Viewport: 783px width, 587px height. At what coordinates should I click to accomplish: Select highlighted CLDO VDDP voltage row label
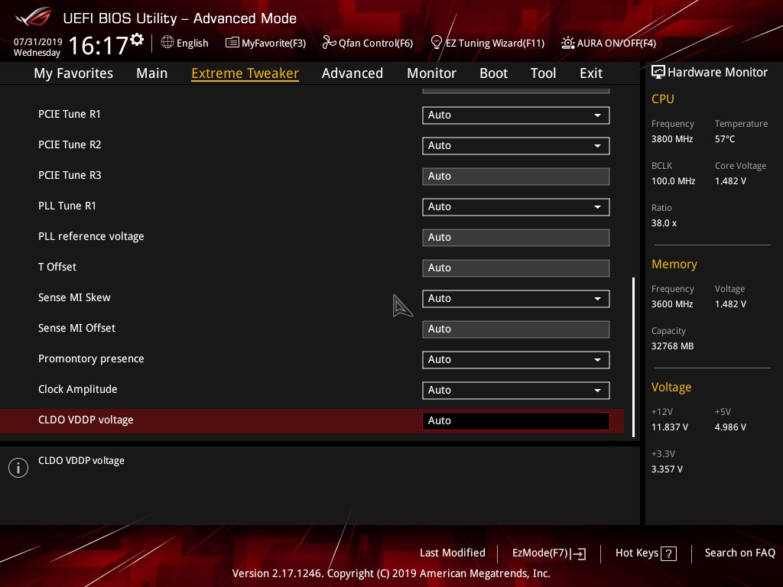click(86, 420)
